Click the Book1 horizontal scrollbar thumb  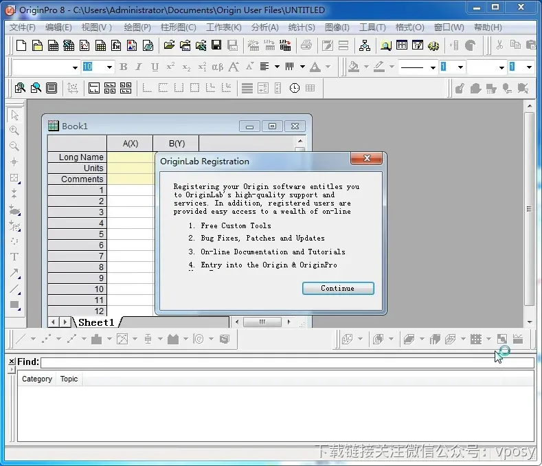coord(262,322)
